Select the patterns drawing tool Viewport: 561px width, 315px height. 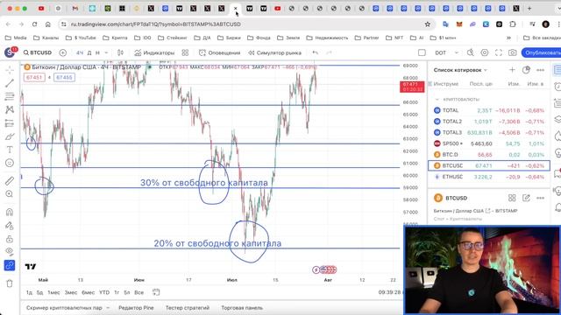(x=10, y=109)
